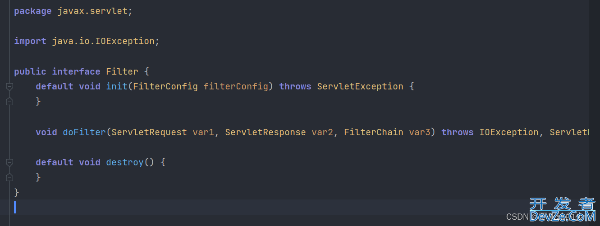Click ServletException in init throws clause
This screenshot has height=226, width=600.
(x=360, y=86)
